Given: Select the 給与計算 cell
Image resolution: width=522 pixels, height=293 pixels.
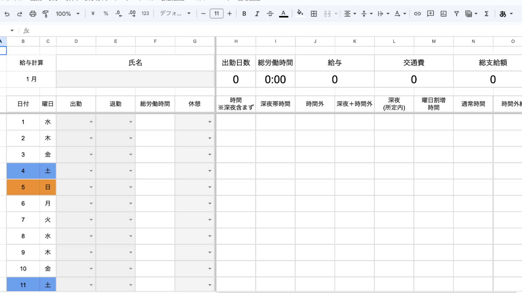Looking at the screenshot, I should pos(31,63).
